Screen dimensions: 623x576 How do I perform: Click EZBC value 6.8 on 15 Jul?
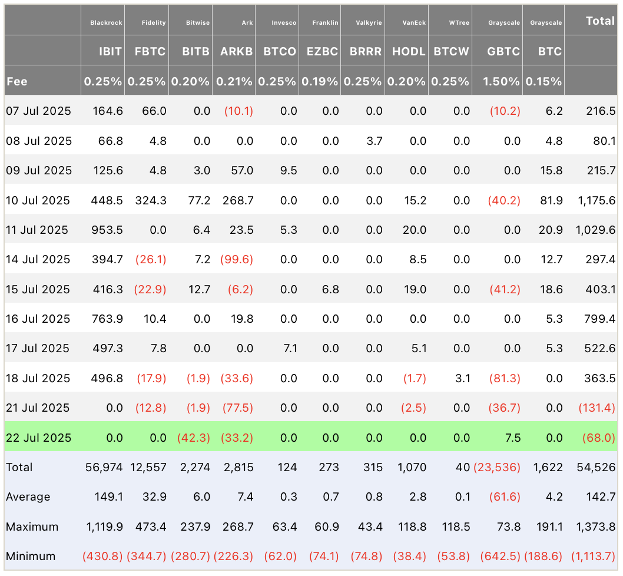330,289
